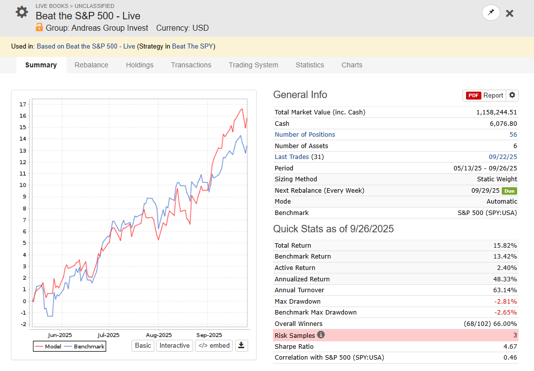This screenshot has height=371, width=534.
Task: Click the 'LIVE BOOKS > UNCLASSIFIED' breadcrumb
Action: 75,6
